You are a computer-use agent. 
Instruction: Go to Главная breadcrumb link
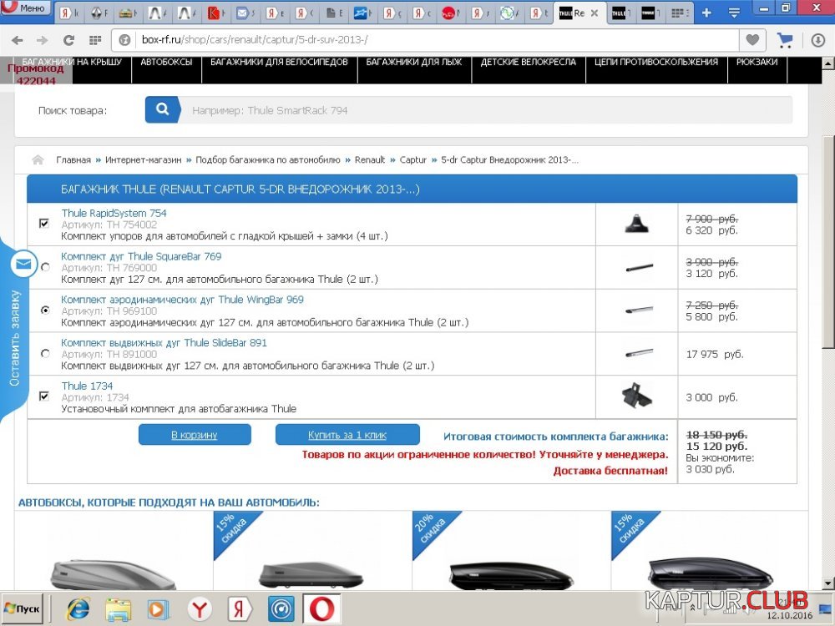coord(73,159)
